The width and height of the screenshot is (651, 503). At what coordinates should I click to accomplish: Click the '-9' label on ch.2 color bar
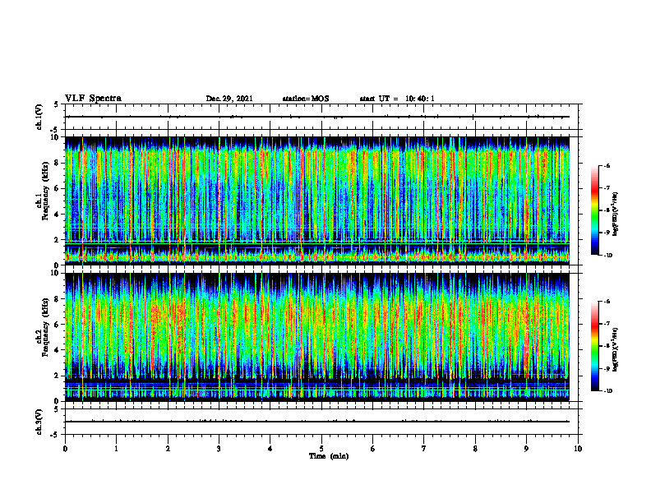[607, 368]
